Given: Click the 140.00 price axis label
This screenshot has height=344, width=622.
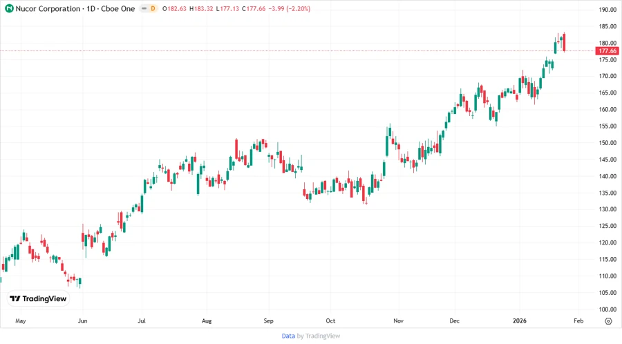Looking at the screenshot, I should 607,176.
